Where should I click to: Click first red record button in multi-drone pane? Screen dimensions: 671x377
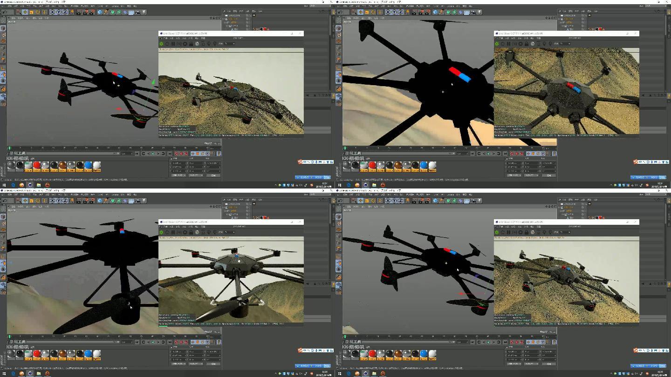(512, 342)
